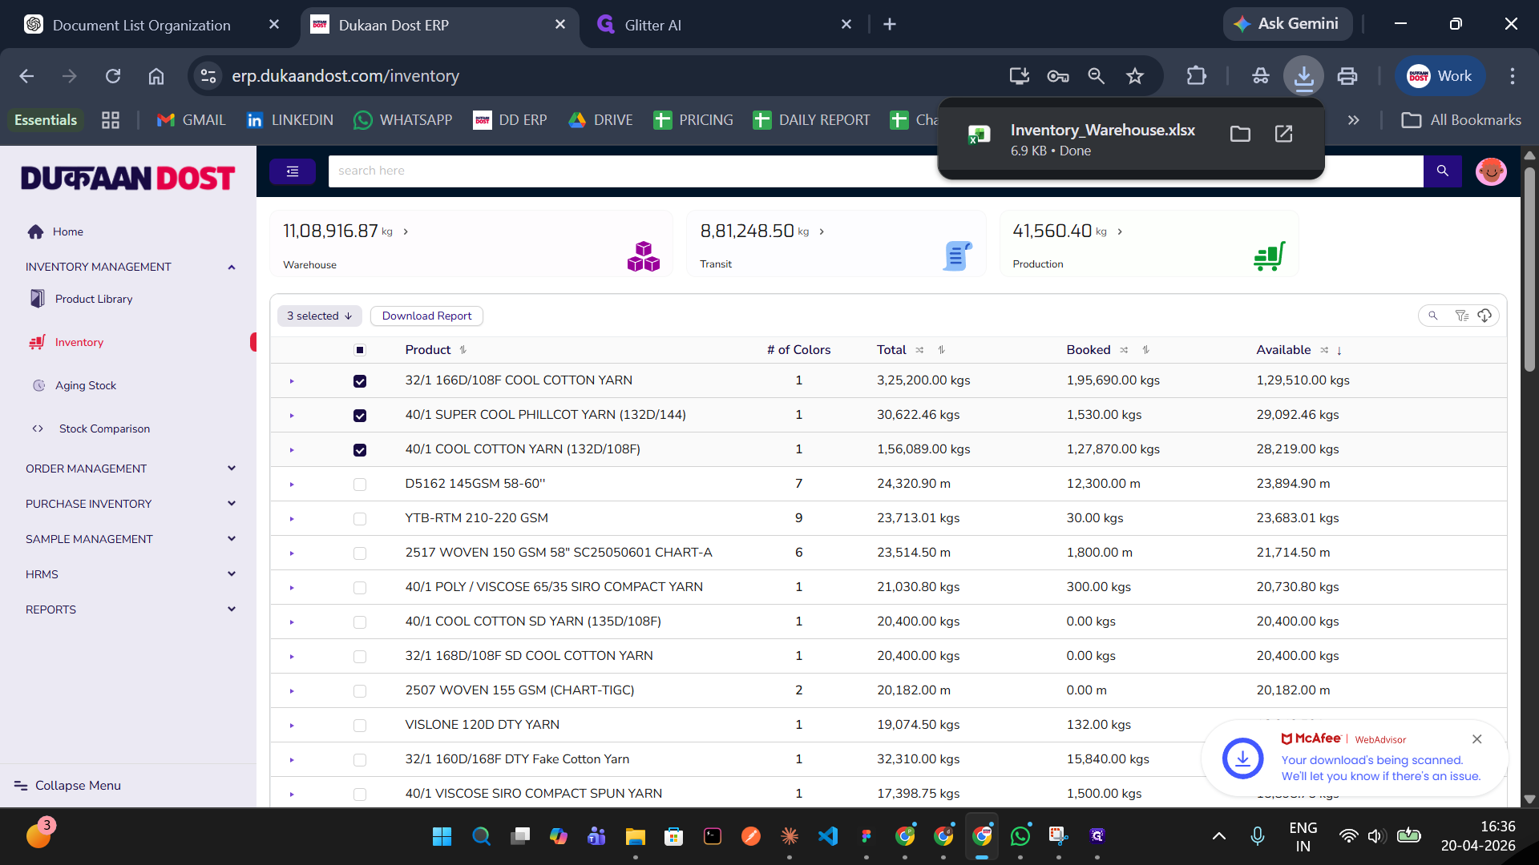Show Inventory_Warehouse.xlsx in folder
This screenshot has width=1539, height=865.
point(1240,134)
